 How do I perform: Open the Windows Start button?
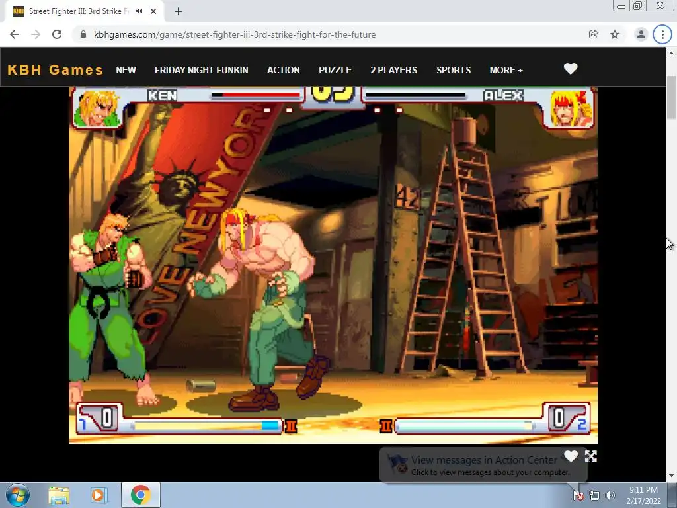click(x=17, y=495)
